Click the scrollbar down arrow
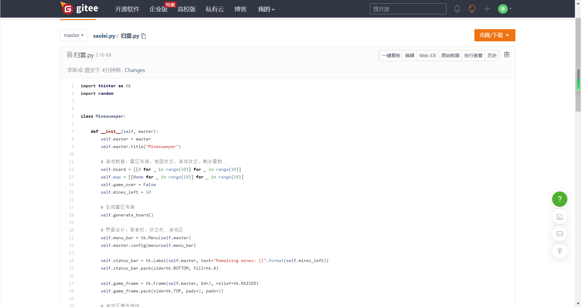 point(578,303)
